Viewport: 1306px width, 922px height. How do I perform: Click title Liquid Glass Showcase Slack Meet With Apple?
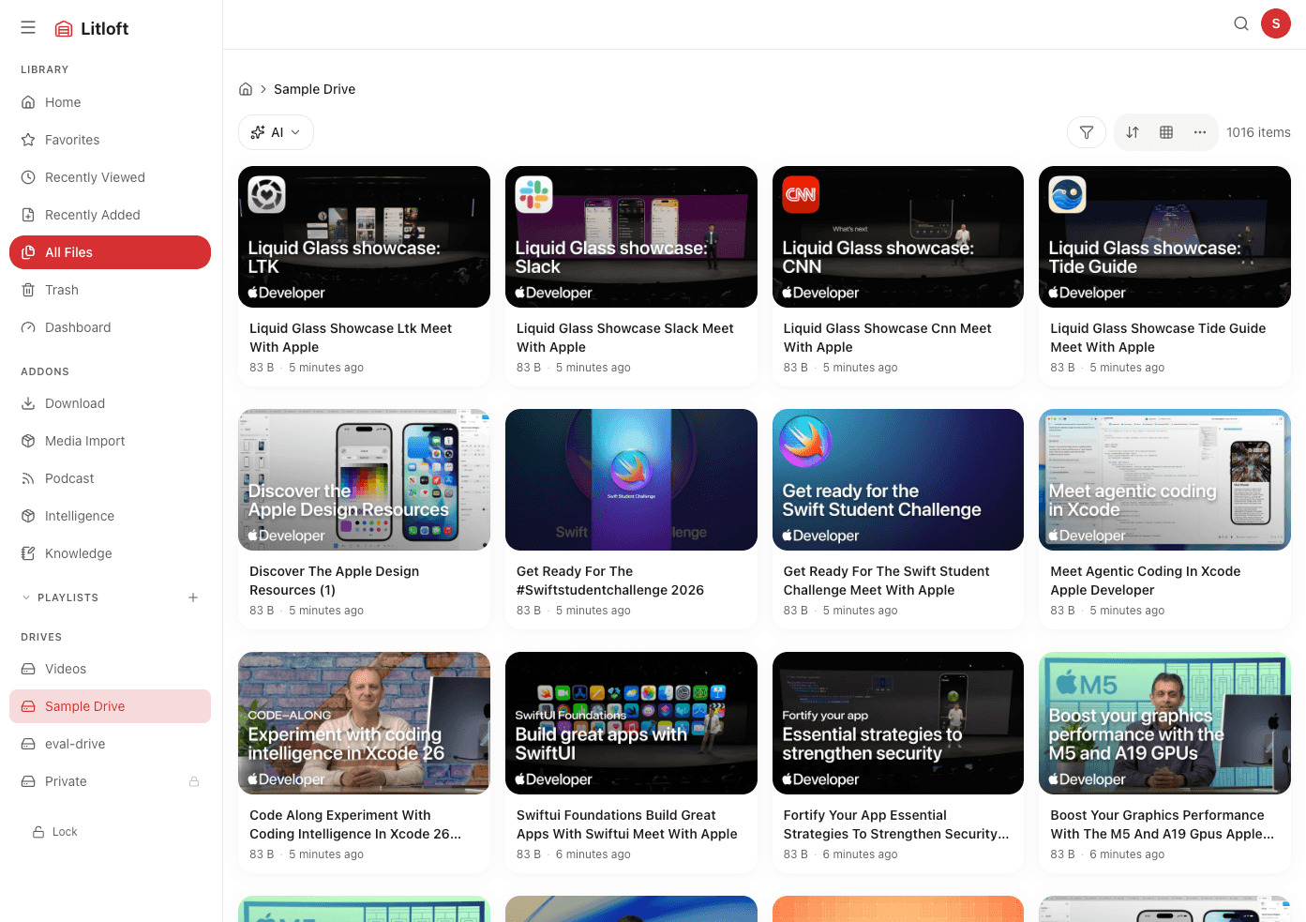coord(625,338)
